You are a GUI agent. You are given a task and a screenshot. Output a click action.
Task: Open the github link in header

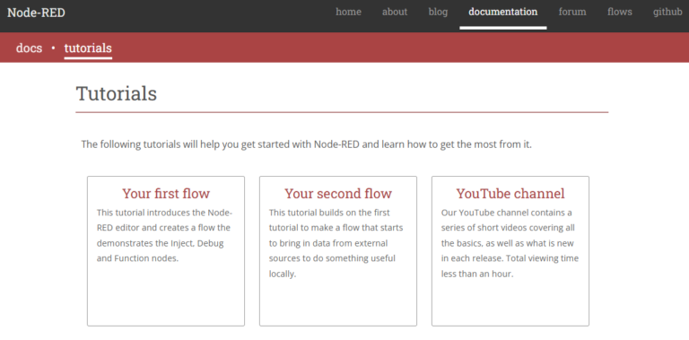pyautogui.click(x=667, y=12)
